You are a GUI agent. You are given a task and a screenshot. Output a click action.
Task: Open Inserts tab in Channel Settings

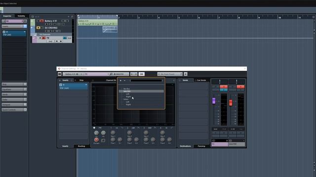[x=65, y=80]
